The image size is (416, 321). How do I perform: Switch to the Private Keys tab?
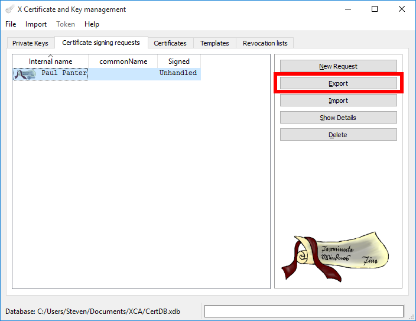coord(30,43)
